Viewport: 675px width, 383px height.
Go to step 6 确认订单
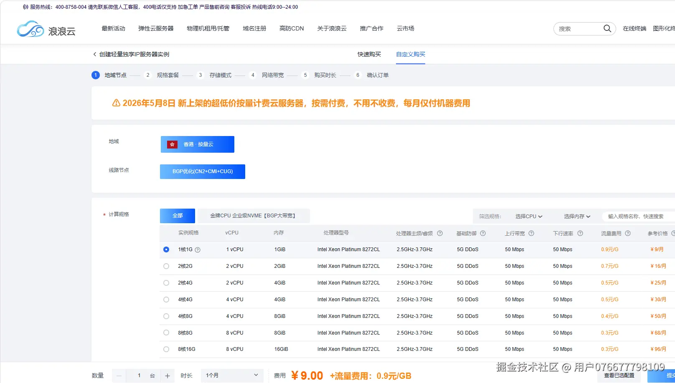tap(371, 75)
